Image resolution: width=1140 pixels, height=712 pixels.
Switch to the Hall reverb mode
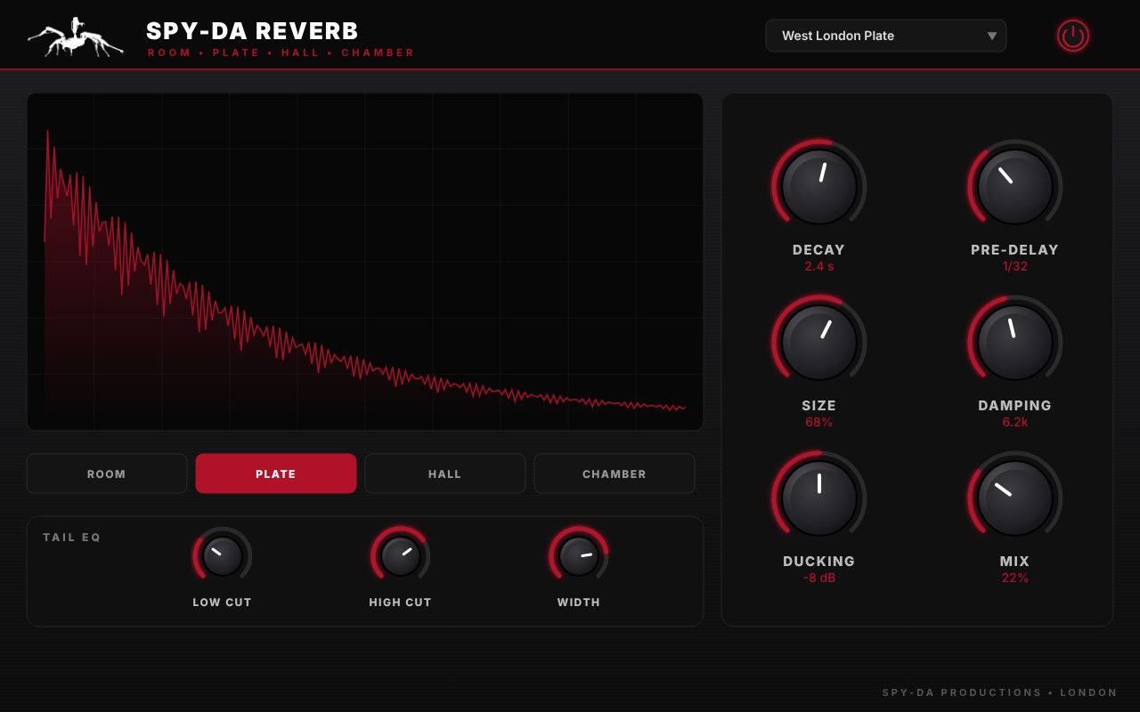point(445,473)
